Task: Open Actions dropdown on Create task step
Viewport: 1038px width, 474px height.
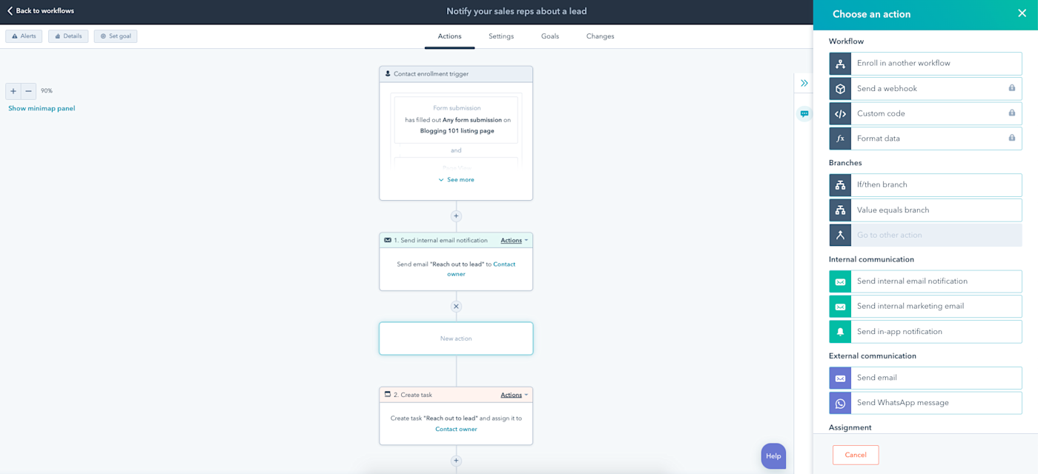Action: [x=514, y=395]
